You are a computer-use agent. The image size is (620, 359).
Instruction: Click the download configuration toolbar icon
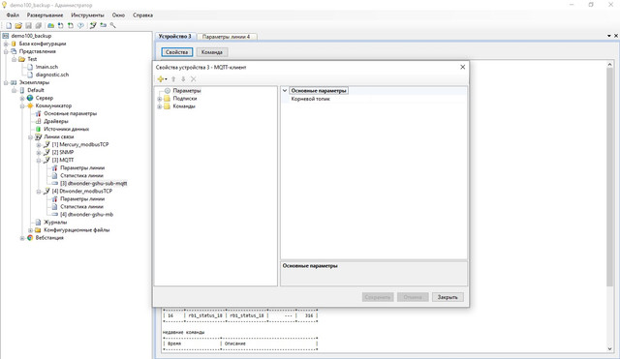[60, 25]
